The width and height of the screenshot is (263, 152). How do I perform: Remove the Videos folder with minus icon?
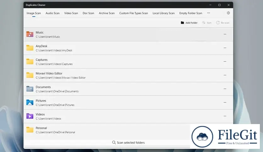pyautogui.click(x=225, y=116)
